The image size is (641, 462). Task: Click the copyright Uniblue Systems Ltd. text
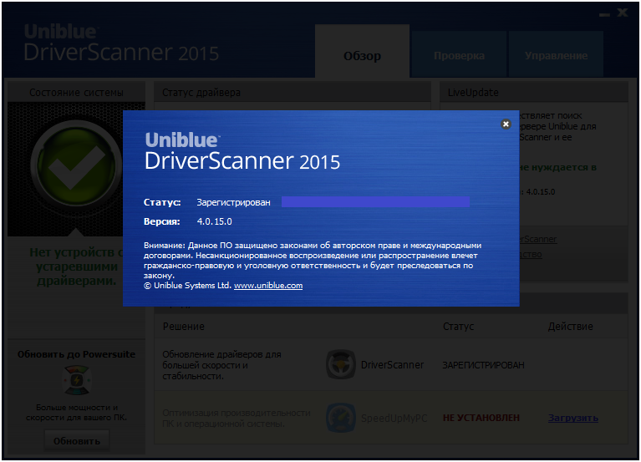188,286
